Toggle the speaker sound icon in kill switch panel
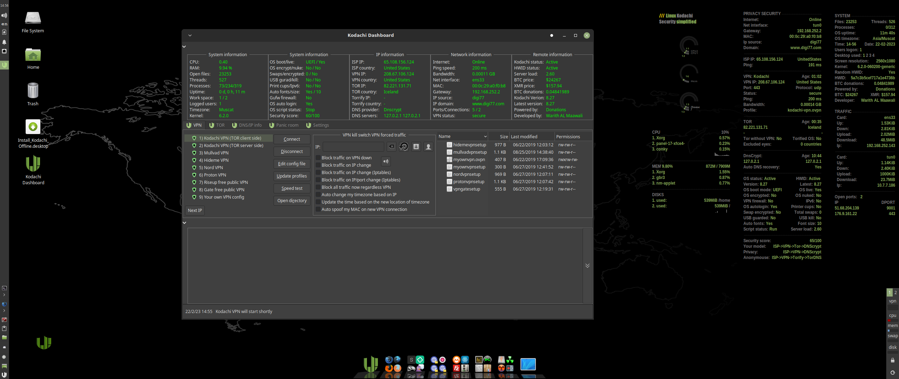This screenshot has width=899, height=379. tap(386, 161)
